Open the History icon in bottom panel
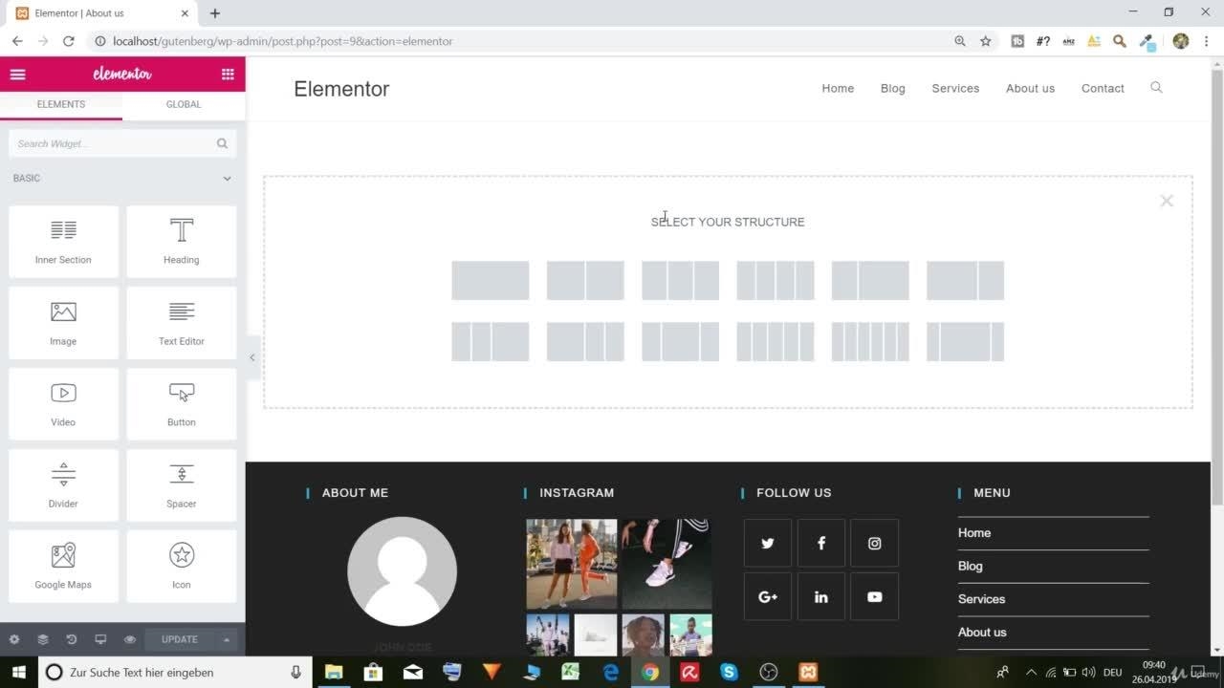The width and height of the screenshot is (1224, 688). pos(71,639)
